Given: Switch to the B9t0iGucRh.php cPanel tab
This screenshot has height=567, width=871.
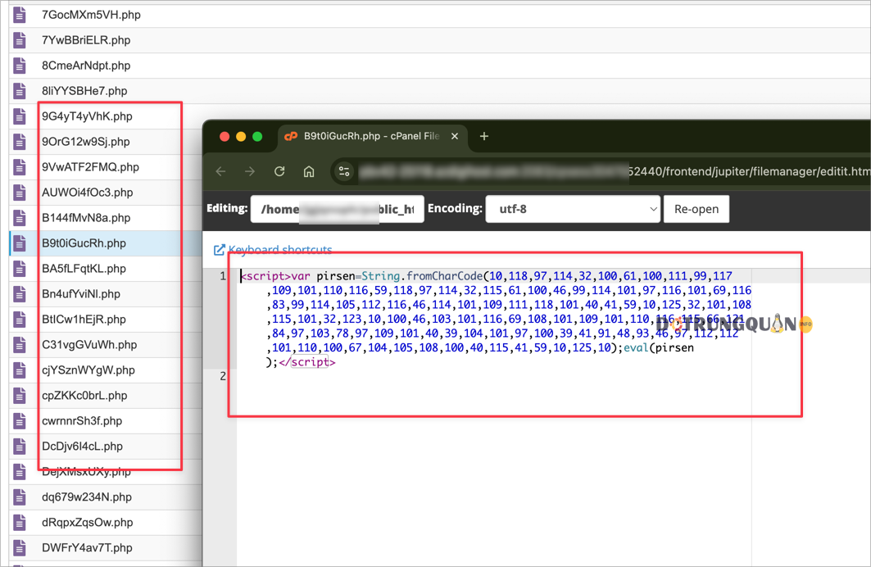Looking at the screenshot, I should [x=372, y=136].
